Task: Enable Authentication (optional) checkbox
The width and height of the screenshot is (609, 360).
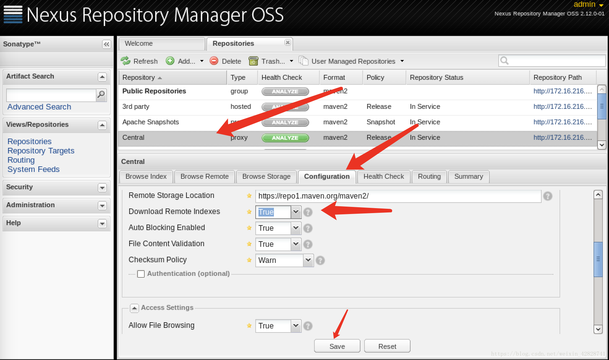Action: [141, 274]
